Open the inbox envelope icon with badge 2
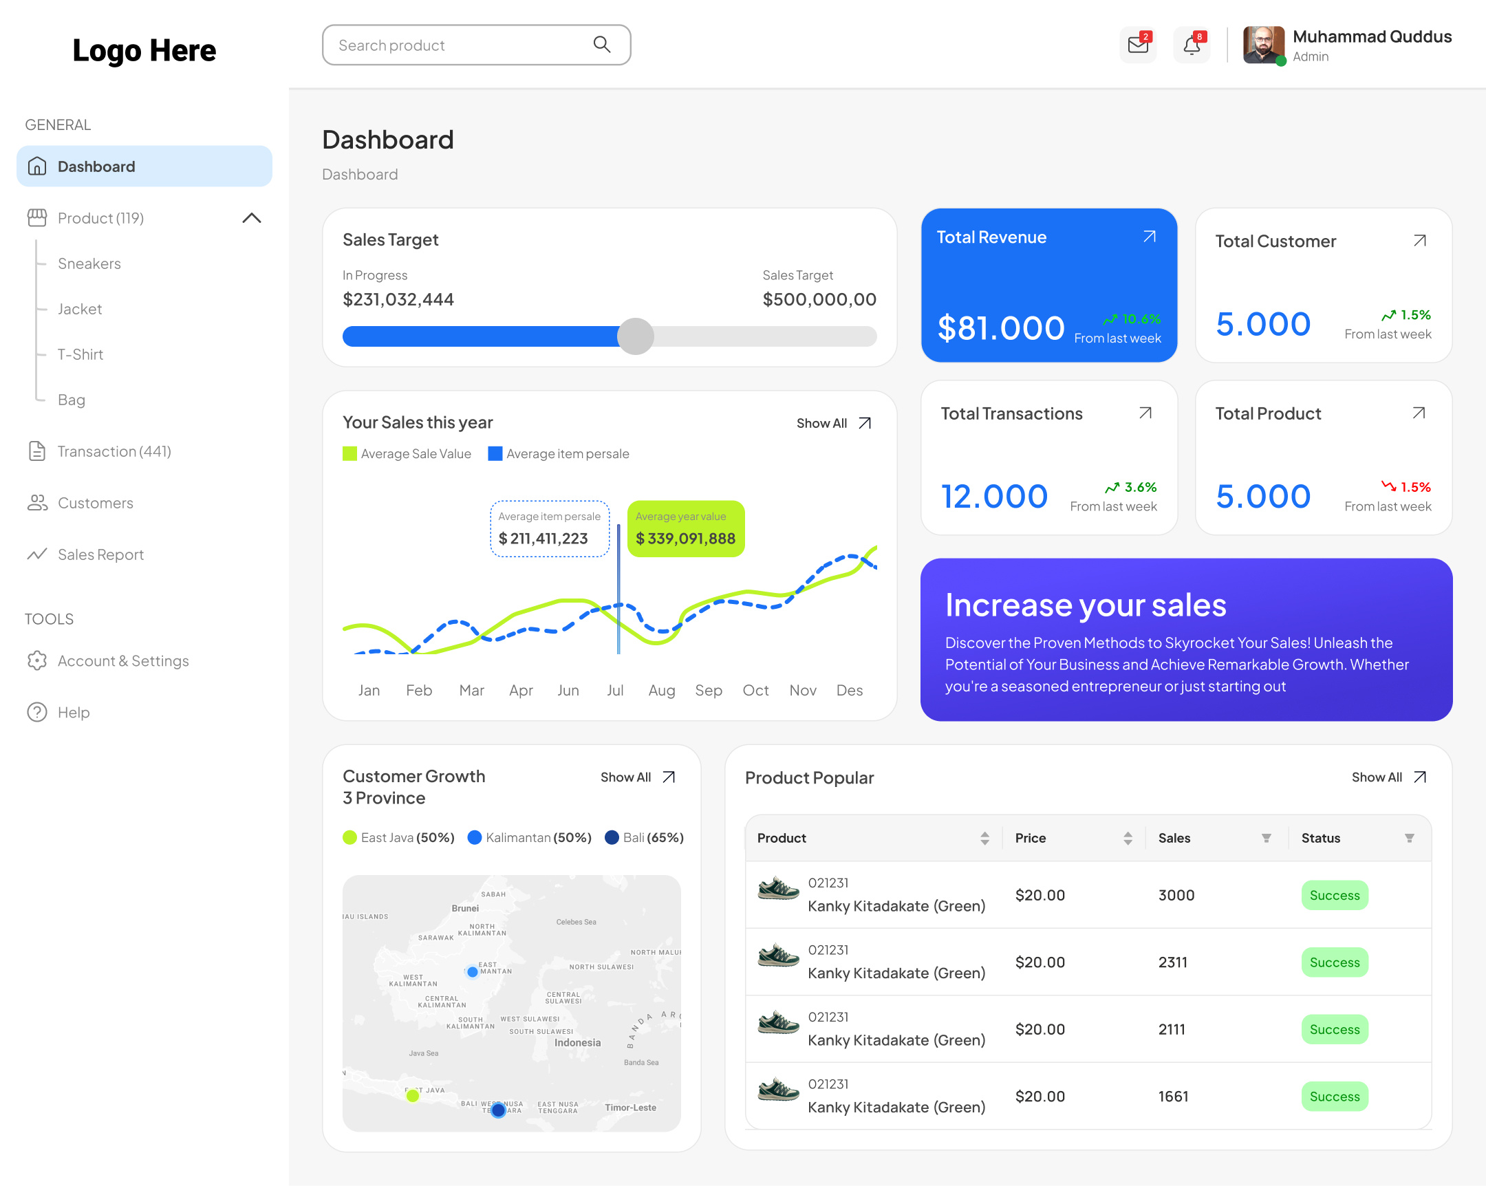 pyautogui.click(x=1137, y=45)
